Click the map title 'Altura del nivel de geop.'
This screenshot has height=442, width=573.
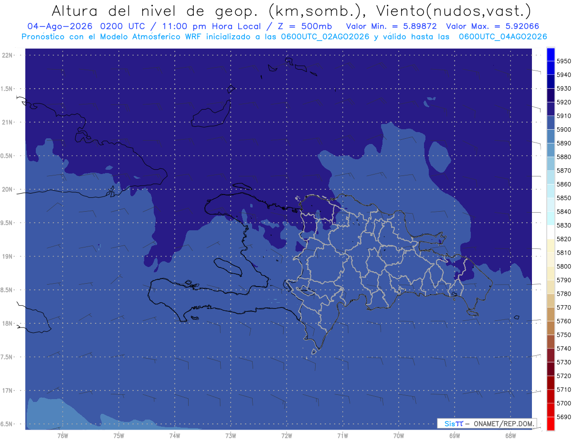(x=155, y=11)
